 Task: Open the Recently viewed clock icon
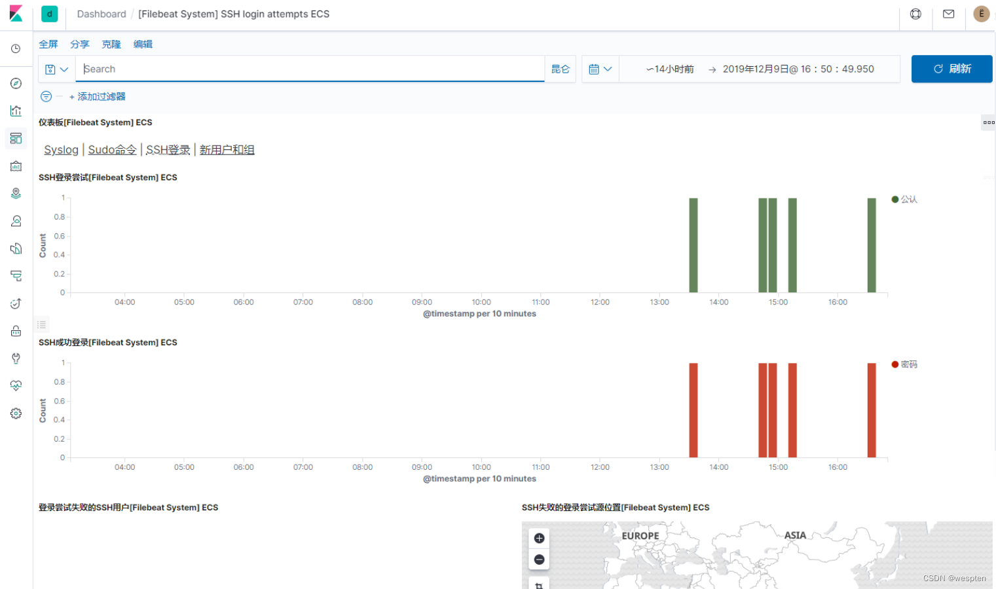click(16, 48)
